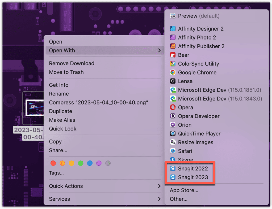This screenshot has height=209, width=272.
Task: Click the Affinity Publisher 2 icon
Action: 173,46
